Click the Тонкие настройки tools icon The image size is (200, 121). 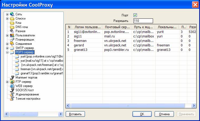click(x=12, y=99)
